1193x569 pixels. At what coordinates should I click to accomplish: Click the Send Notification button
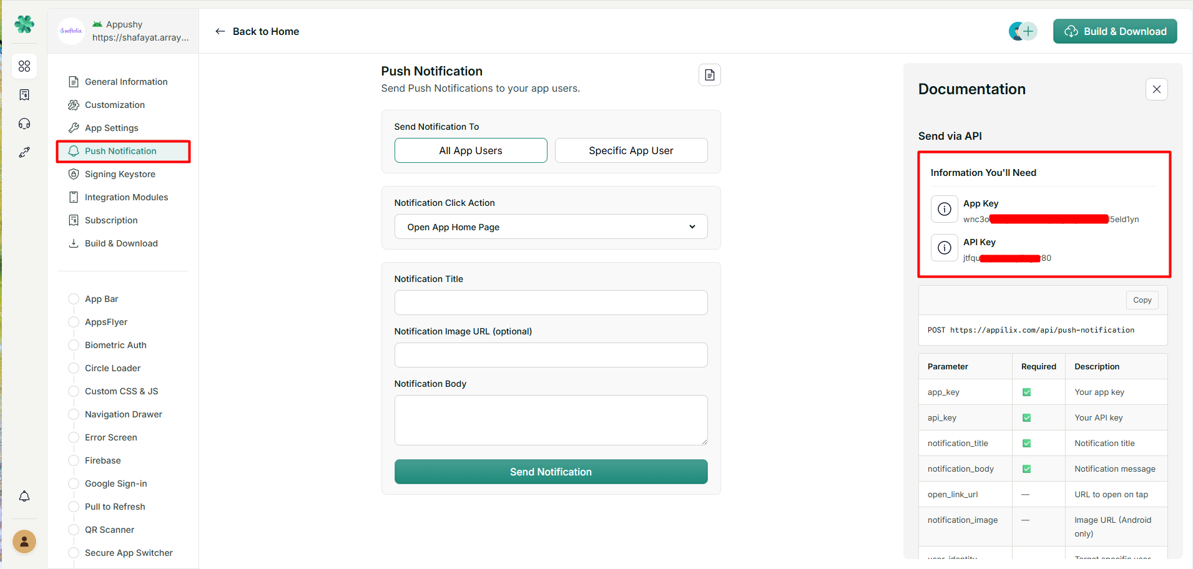point(551,472)
